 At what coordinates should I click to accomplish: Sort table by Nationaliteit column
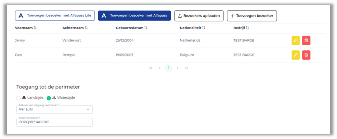pyautogui.click(x=204, y=28)
